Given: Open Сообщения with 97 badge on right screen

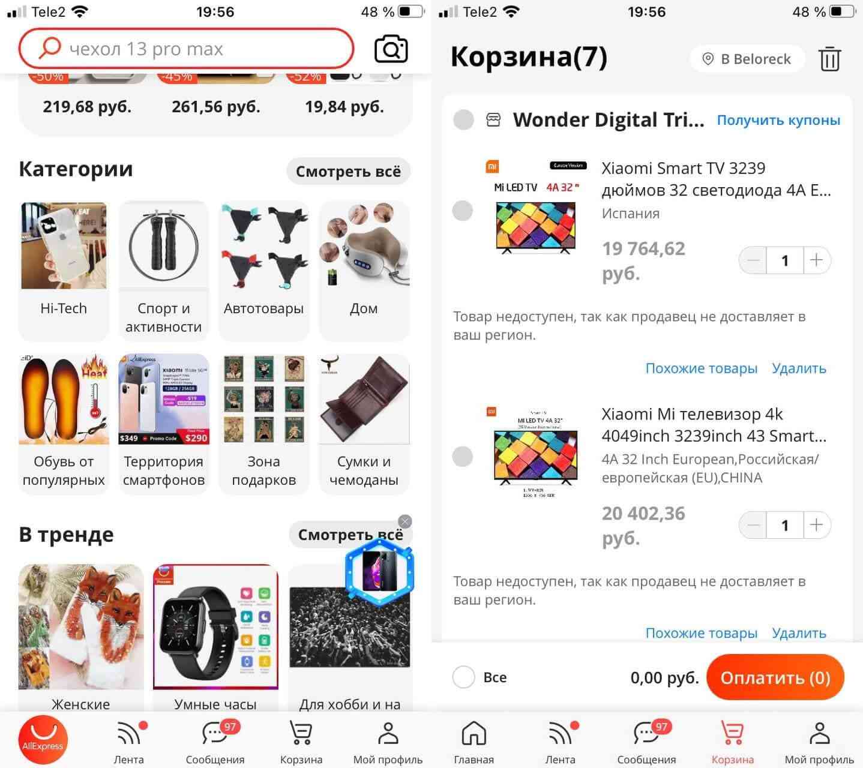Looking at the screenshot, I should tap(646, 742).
